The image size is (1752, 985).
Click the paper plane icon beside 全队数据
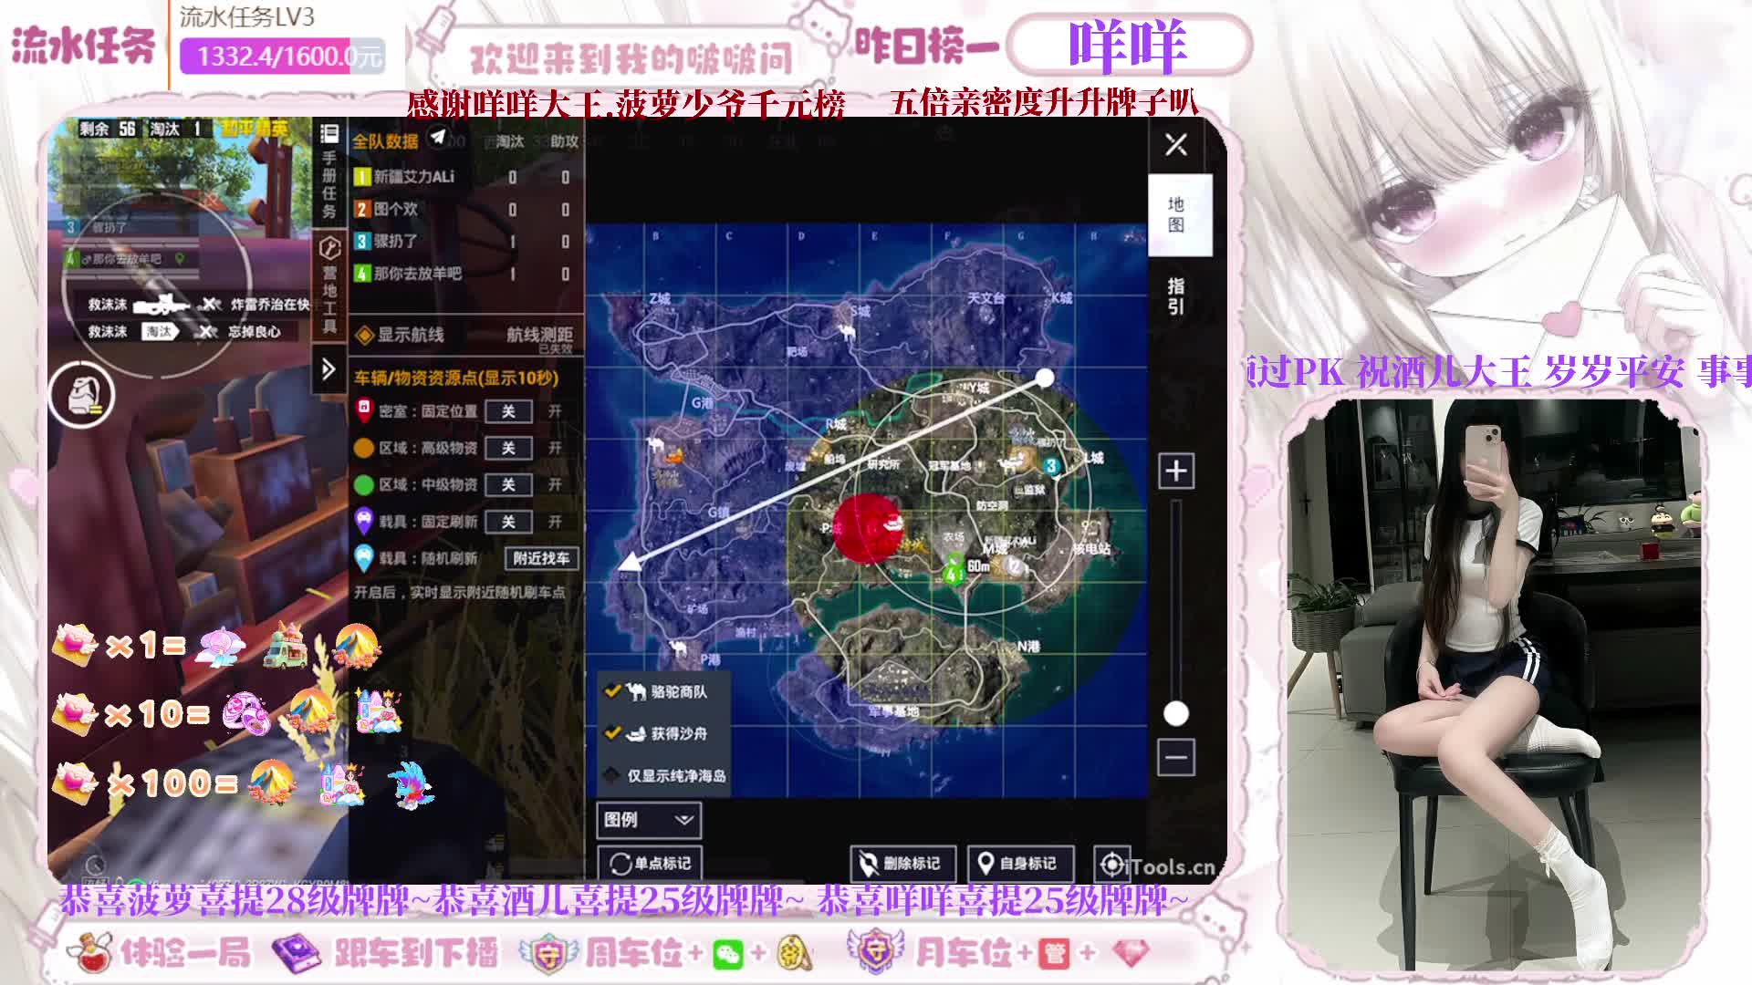click(x=439, y=138)
